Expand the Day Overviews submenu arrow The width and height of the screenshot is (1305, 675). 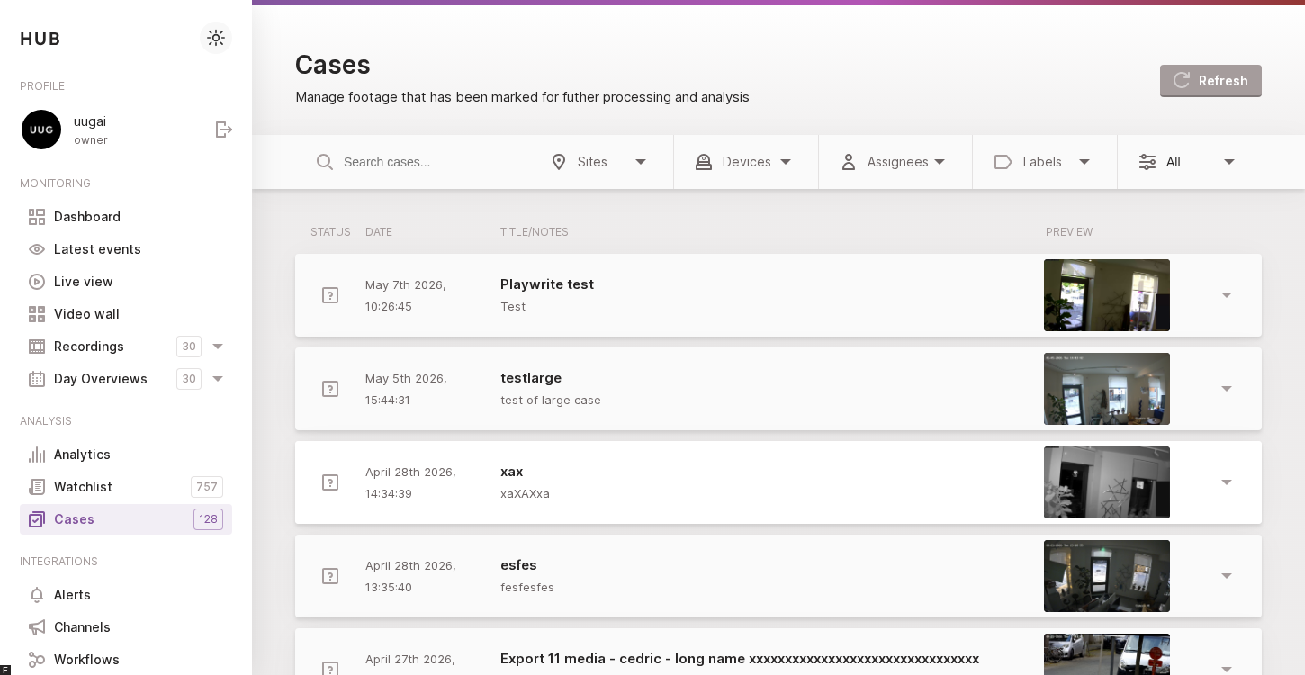(218, 379)
